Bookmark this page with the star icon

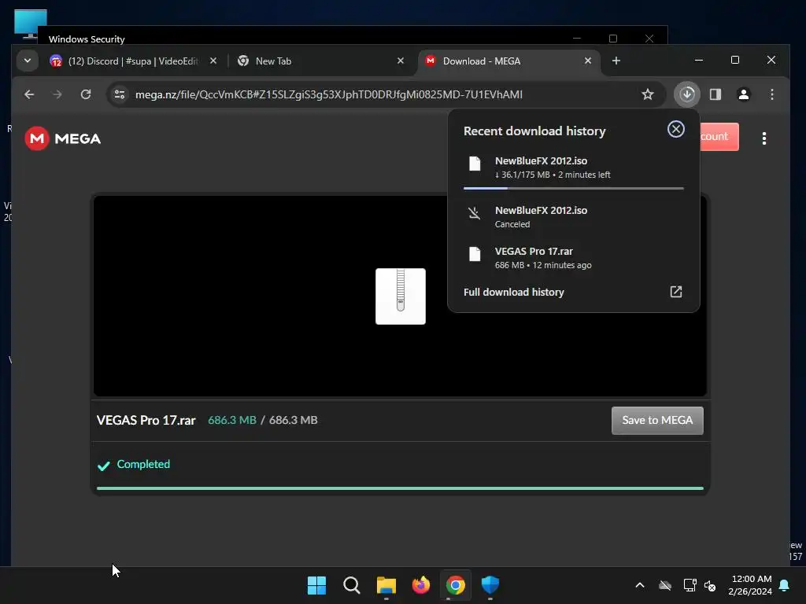pyautogui.click(x=648, y=94)
